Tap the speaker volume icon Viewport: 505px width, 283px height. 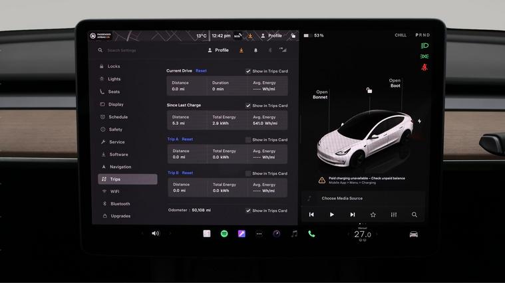[155, 234]
